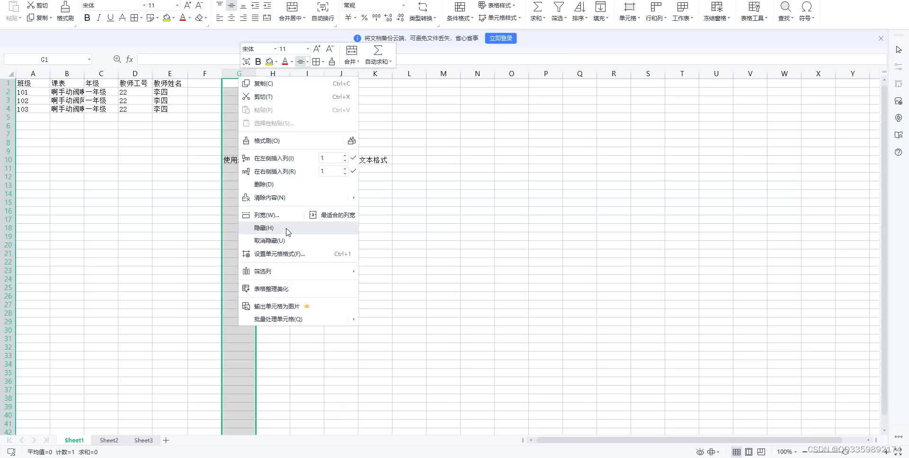909x458 pixels.
Task: Choose Unhide (取消隐藏) in context menu
Action: click(x=298, y=241)
